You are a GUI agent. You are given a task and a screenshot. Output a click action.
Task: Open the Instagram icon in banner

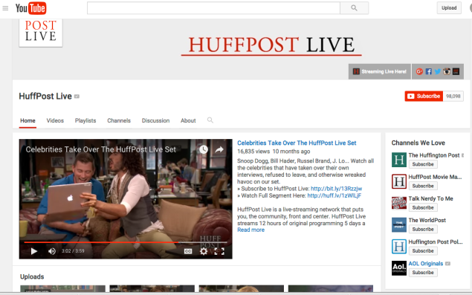tap(447, 71)
